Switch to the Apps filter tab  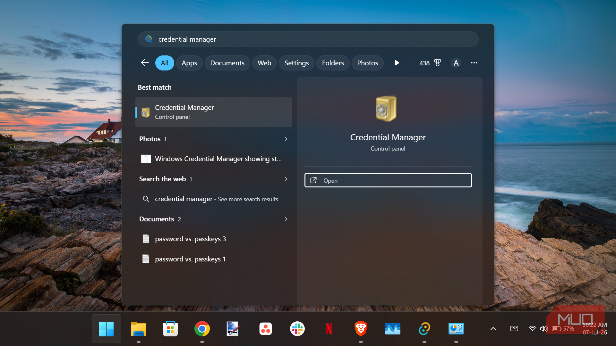point(189,63)
